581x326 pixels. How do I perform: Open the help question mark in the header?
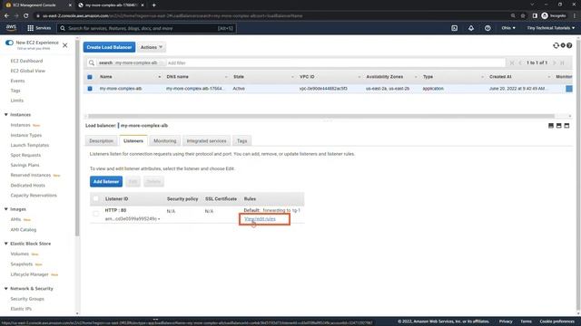point(487,28)
